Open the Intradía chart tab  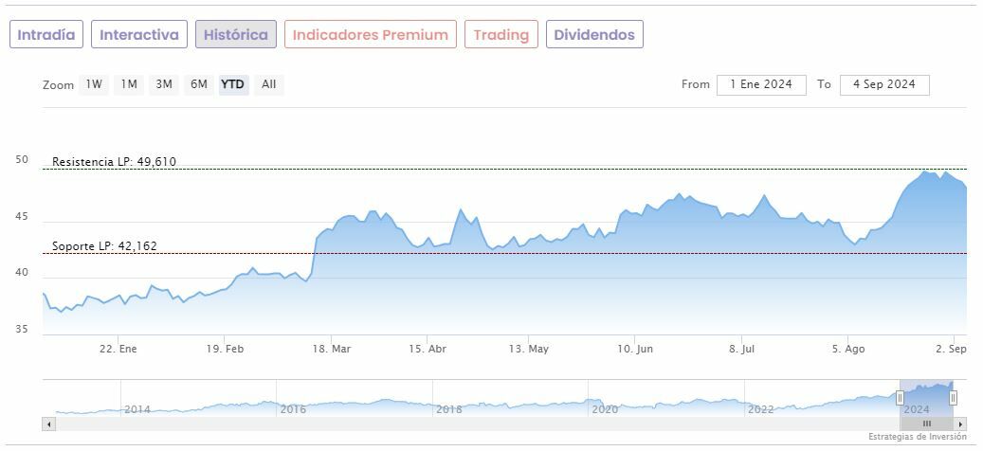click(x=46, y=35)
